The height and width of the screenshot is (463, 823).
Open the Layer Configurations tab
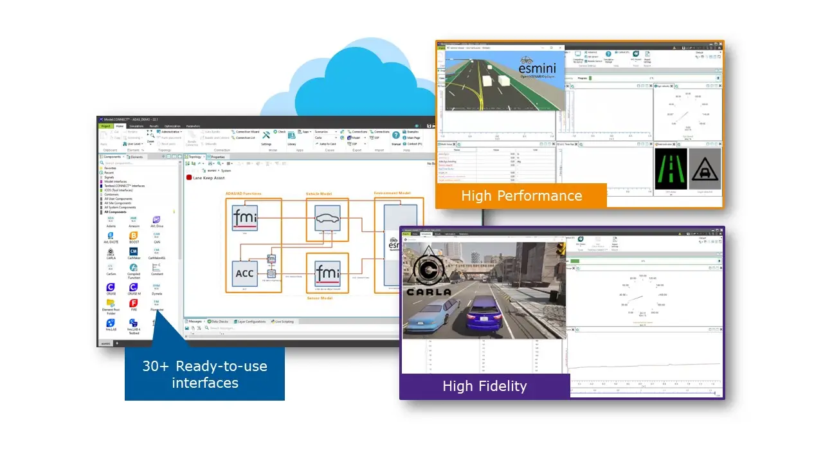pos(249,322)
